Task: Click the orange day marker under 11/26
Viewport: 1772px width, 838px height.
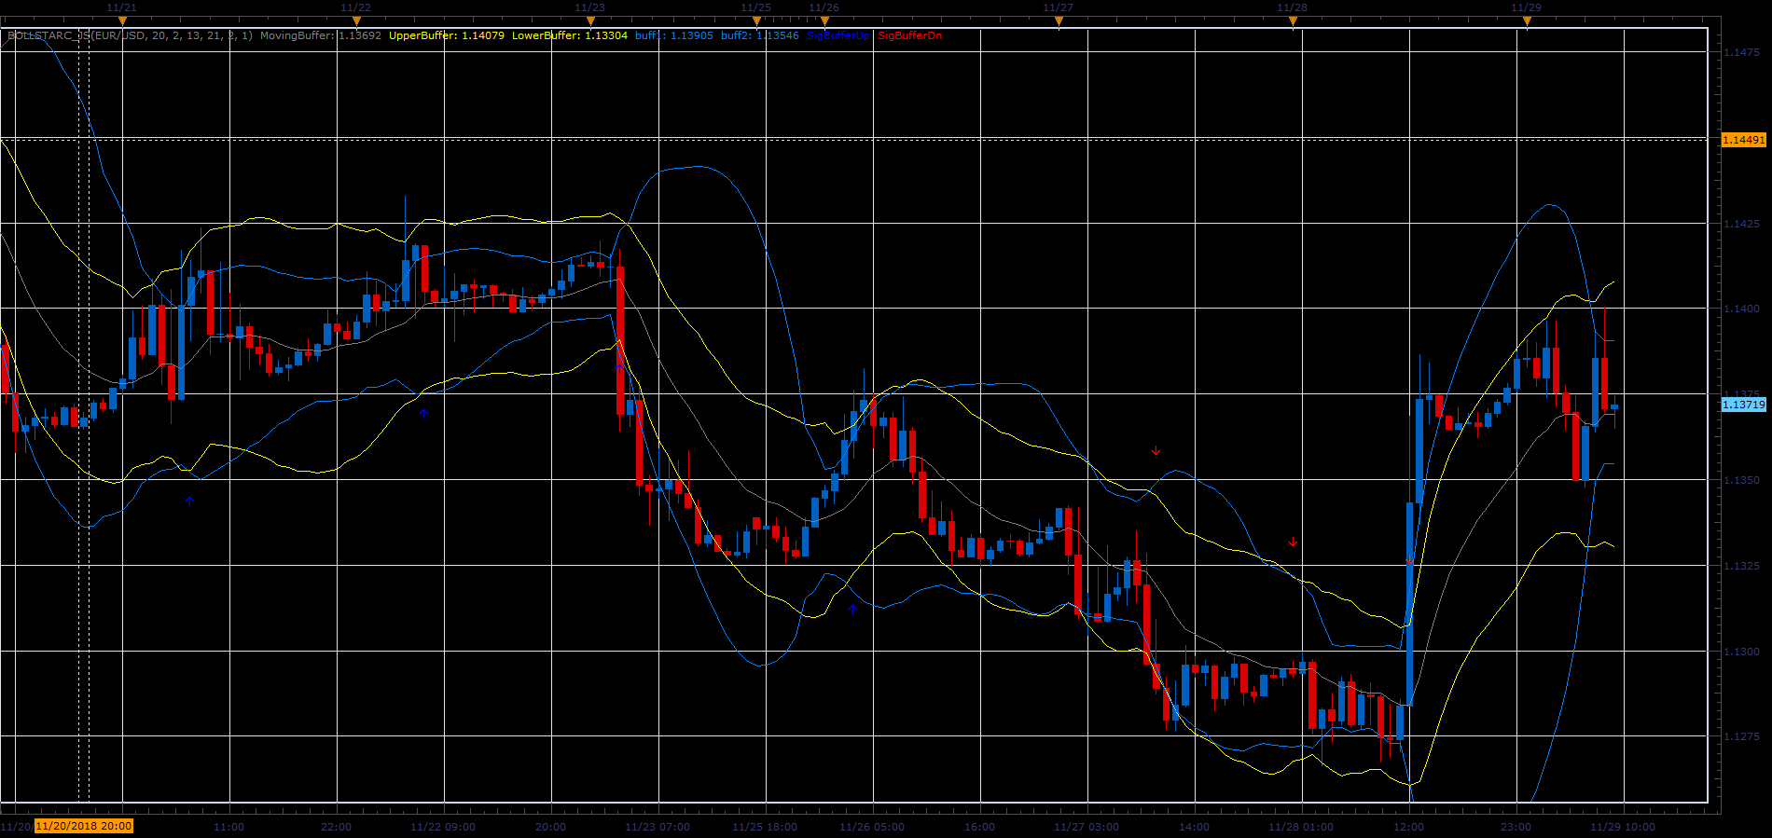Action: (824, 21)
